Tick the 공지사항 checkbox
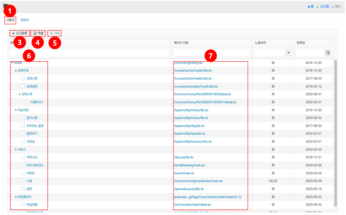The image size is (346, 215). [x=23, y=118]
